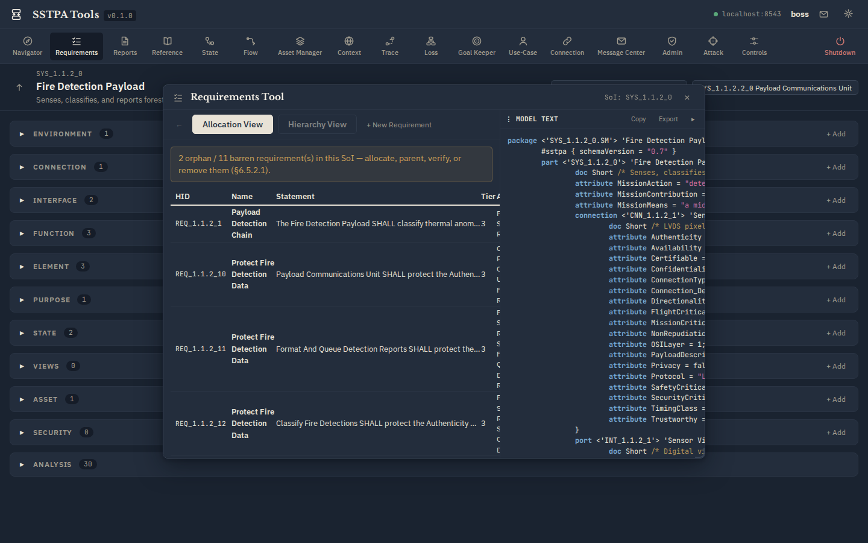Expand the ELEMENT section

click(22, 267)
